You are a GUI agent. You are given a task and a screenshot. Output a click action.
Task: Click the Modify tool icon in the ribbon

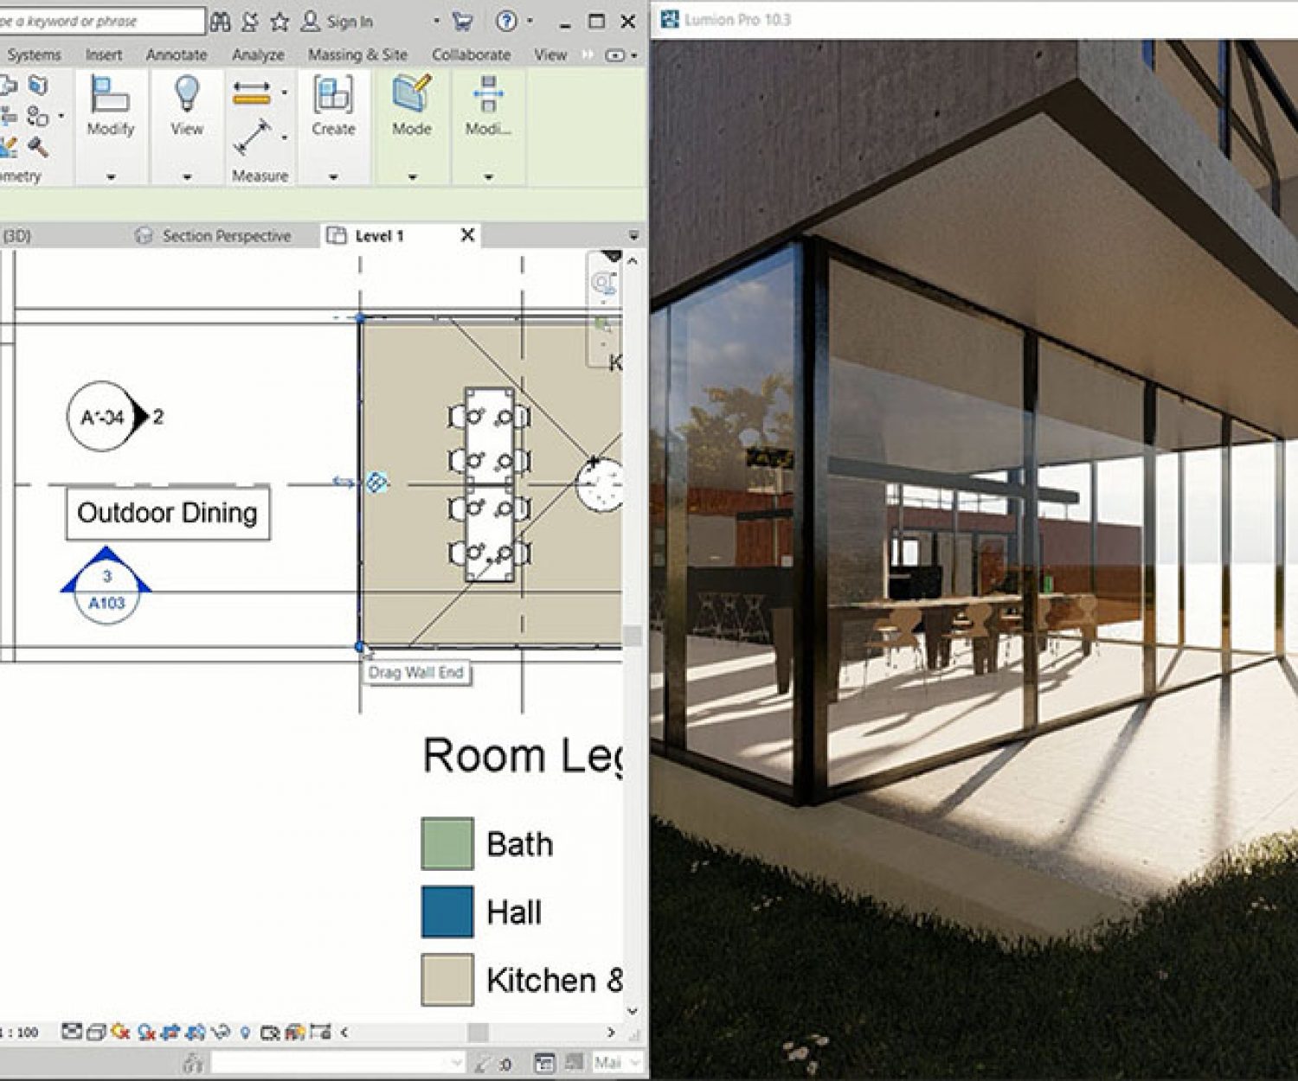[110, 95]
